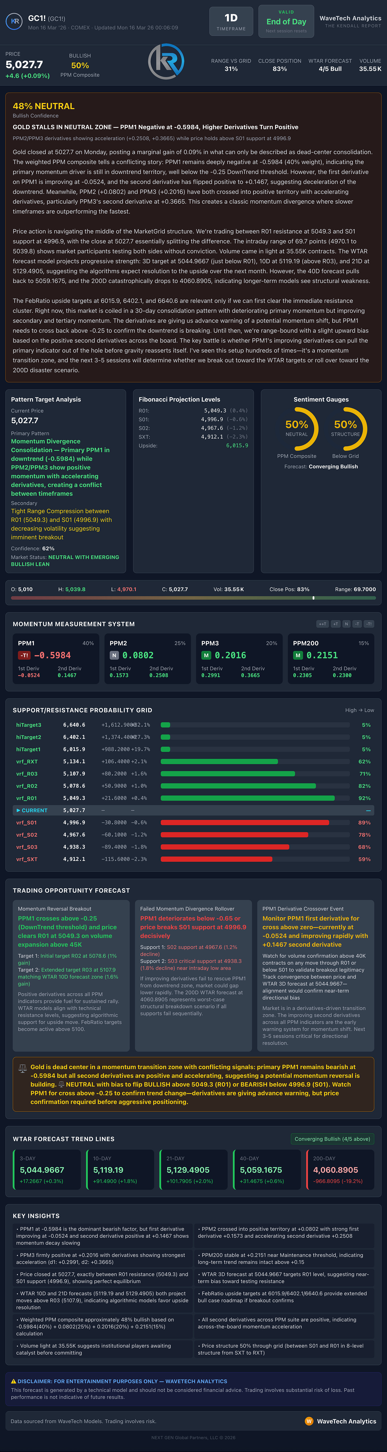Click the High → Low label in grid header

click(x=359, y=710)
